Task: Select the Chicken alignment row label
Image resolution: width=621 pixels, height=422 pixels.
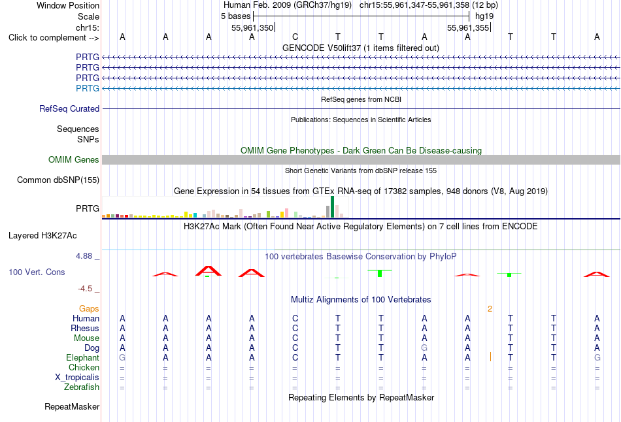Action: tap(84, 368)
